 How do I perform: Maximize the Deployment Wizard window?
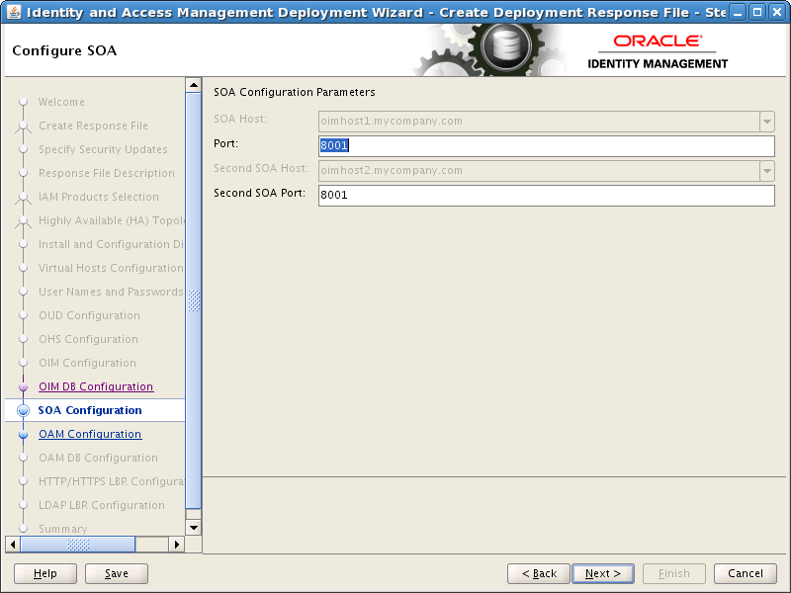[x=757, y=12]
